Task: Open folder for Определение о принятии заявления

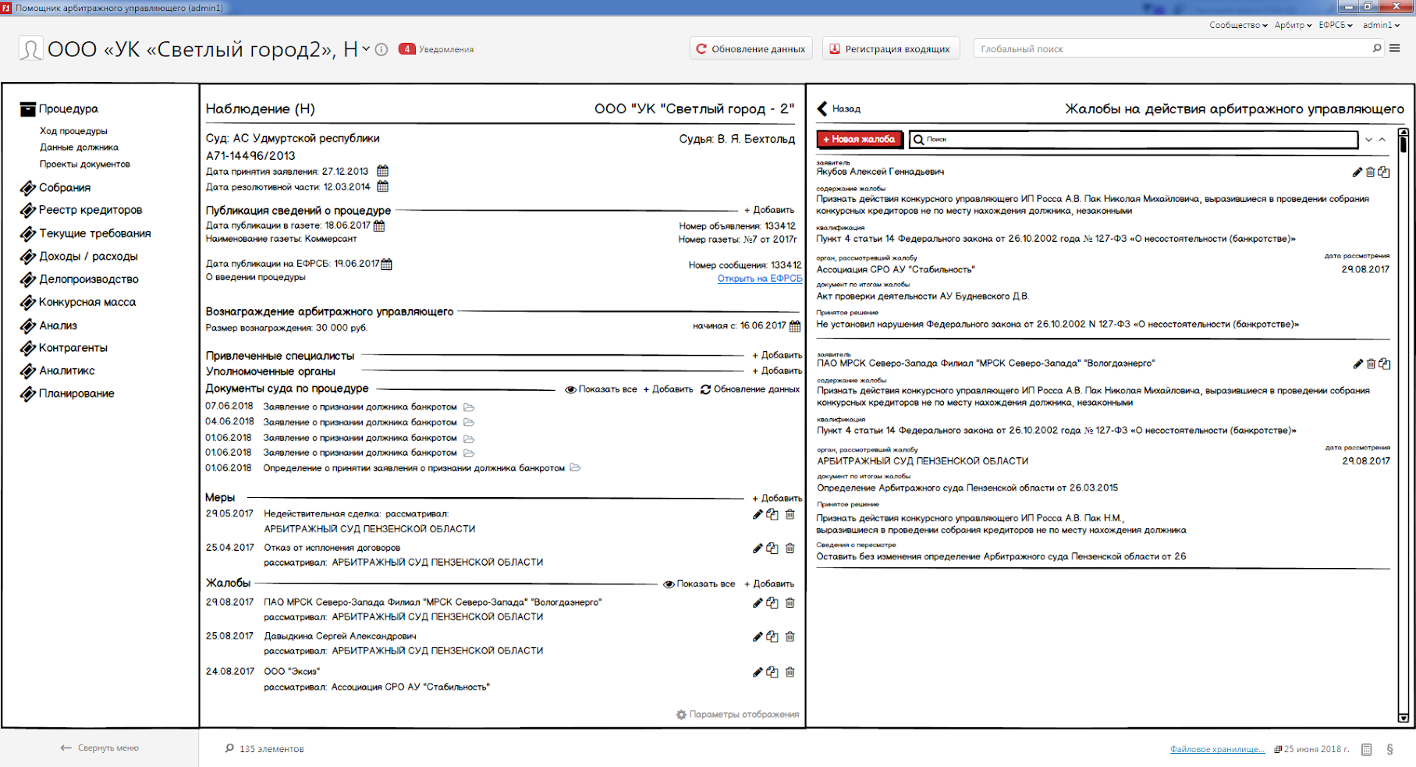Action: 575,468
